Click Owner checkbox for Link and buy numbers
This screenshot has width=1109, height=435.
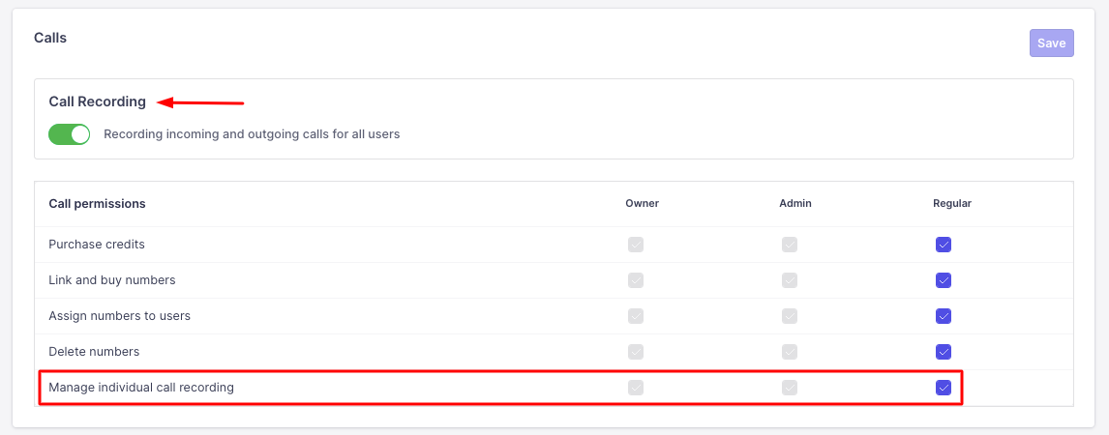tap(635, 280)
